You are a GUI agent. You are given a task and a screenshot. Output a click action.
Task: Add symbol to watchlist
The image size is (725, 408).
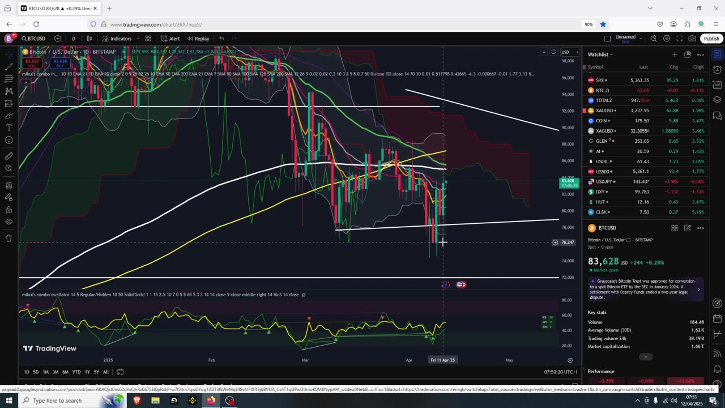(x=674, y=54)
